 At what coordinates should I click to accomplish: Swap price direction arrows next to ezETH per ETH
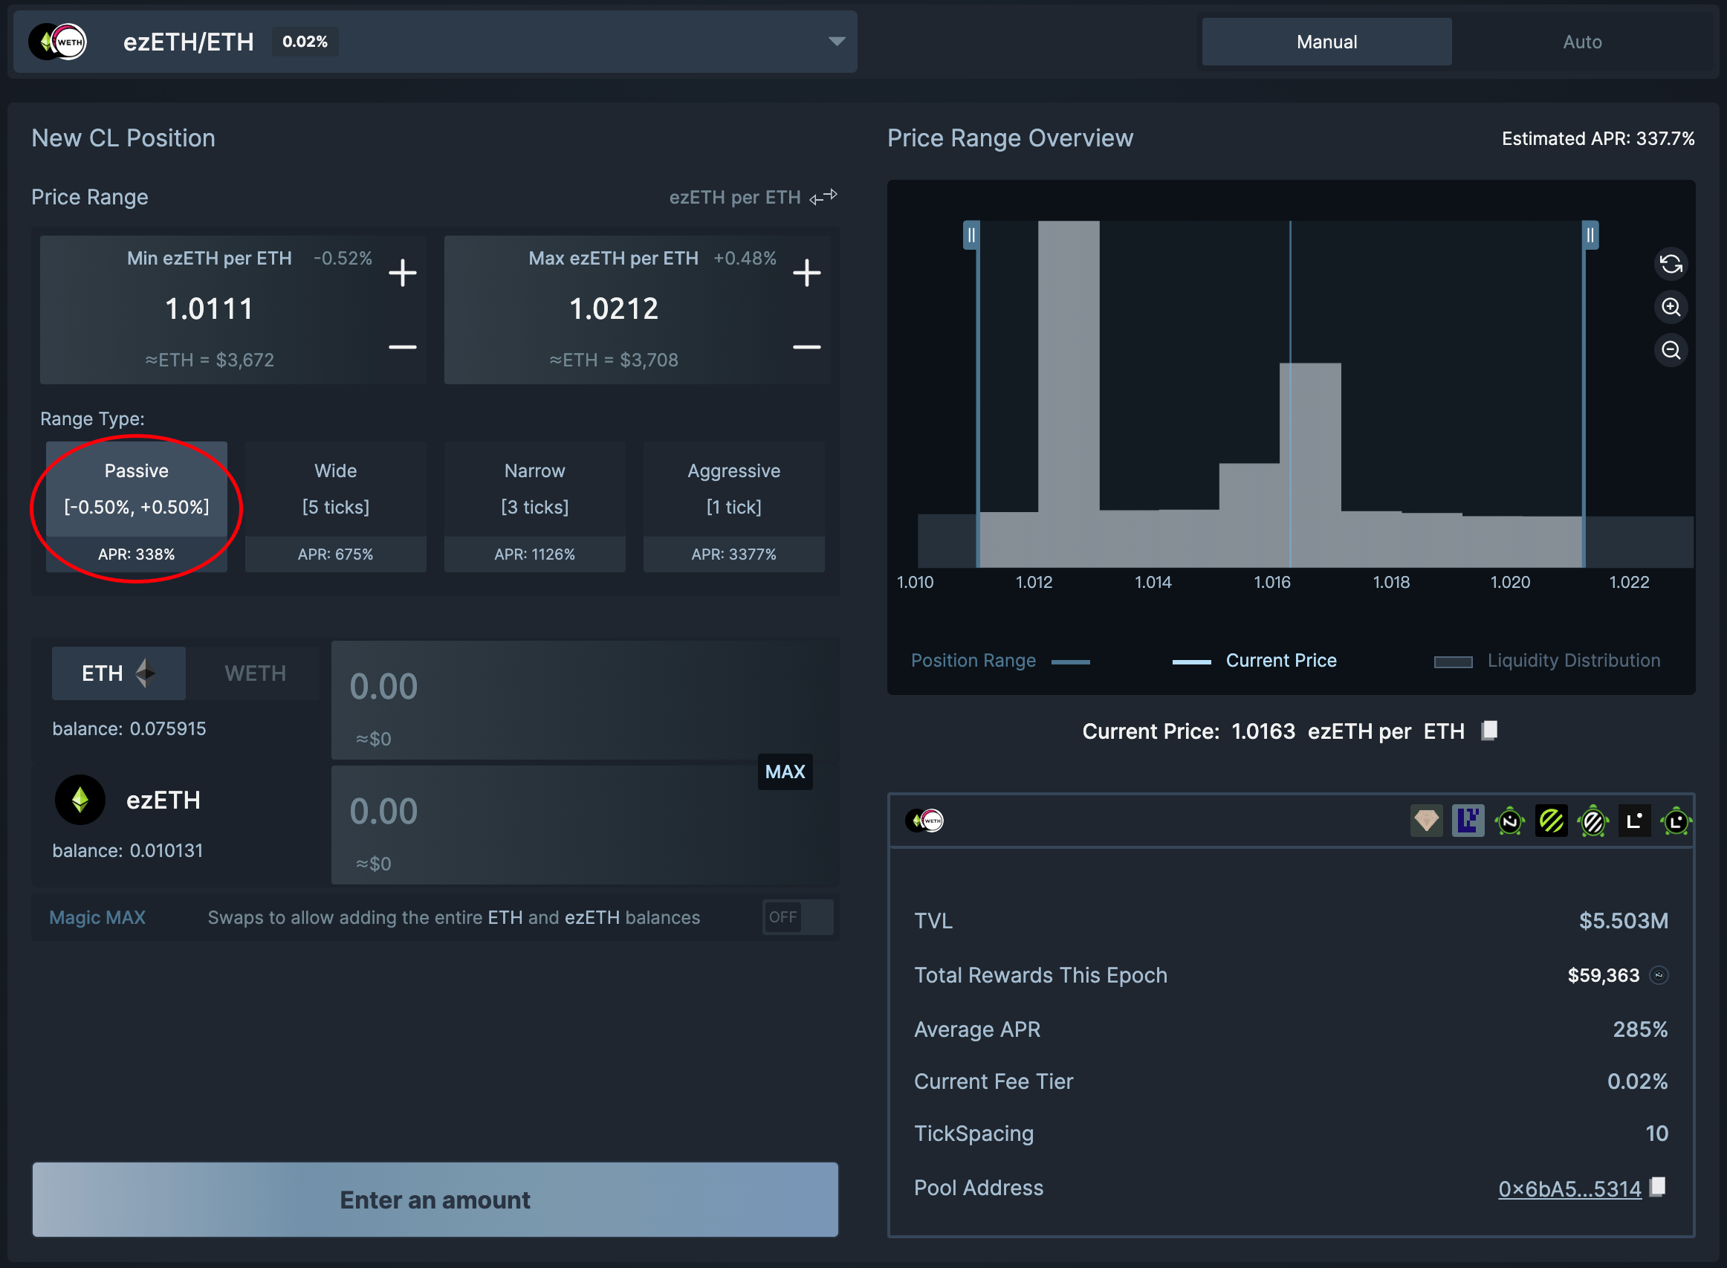[823, 197]
